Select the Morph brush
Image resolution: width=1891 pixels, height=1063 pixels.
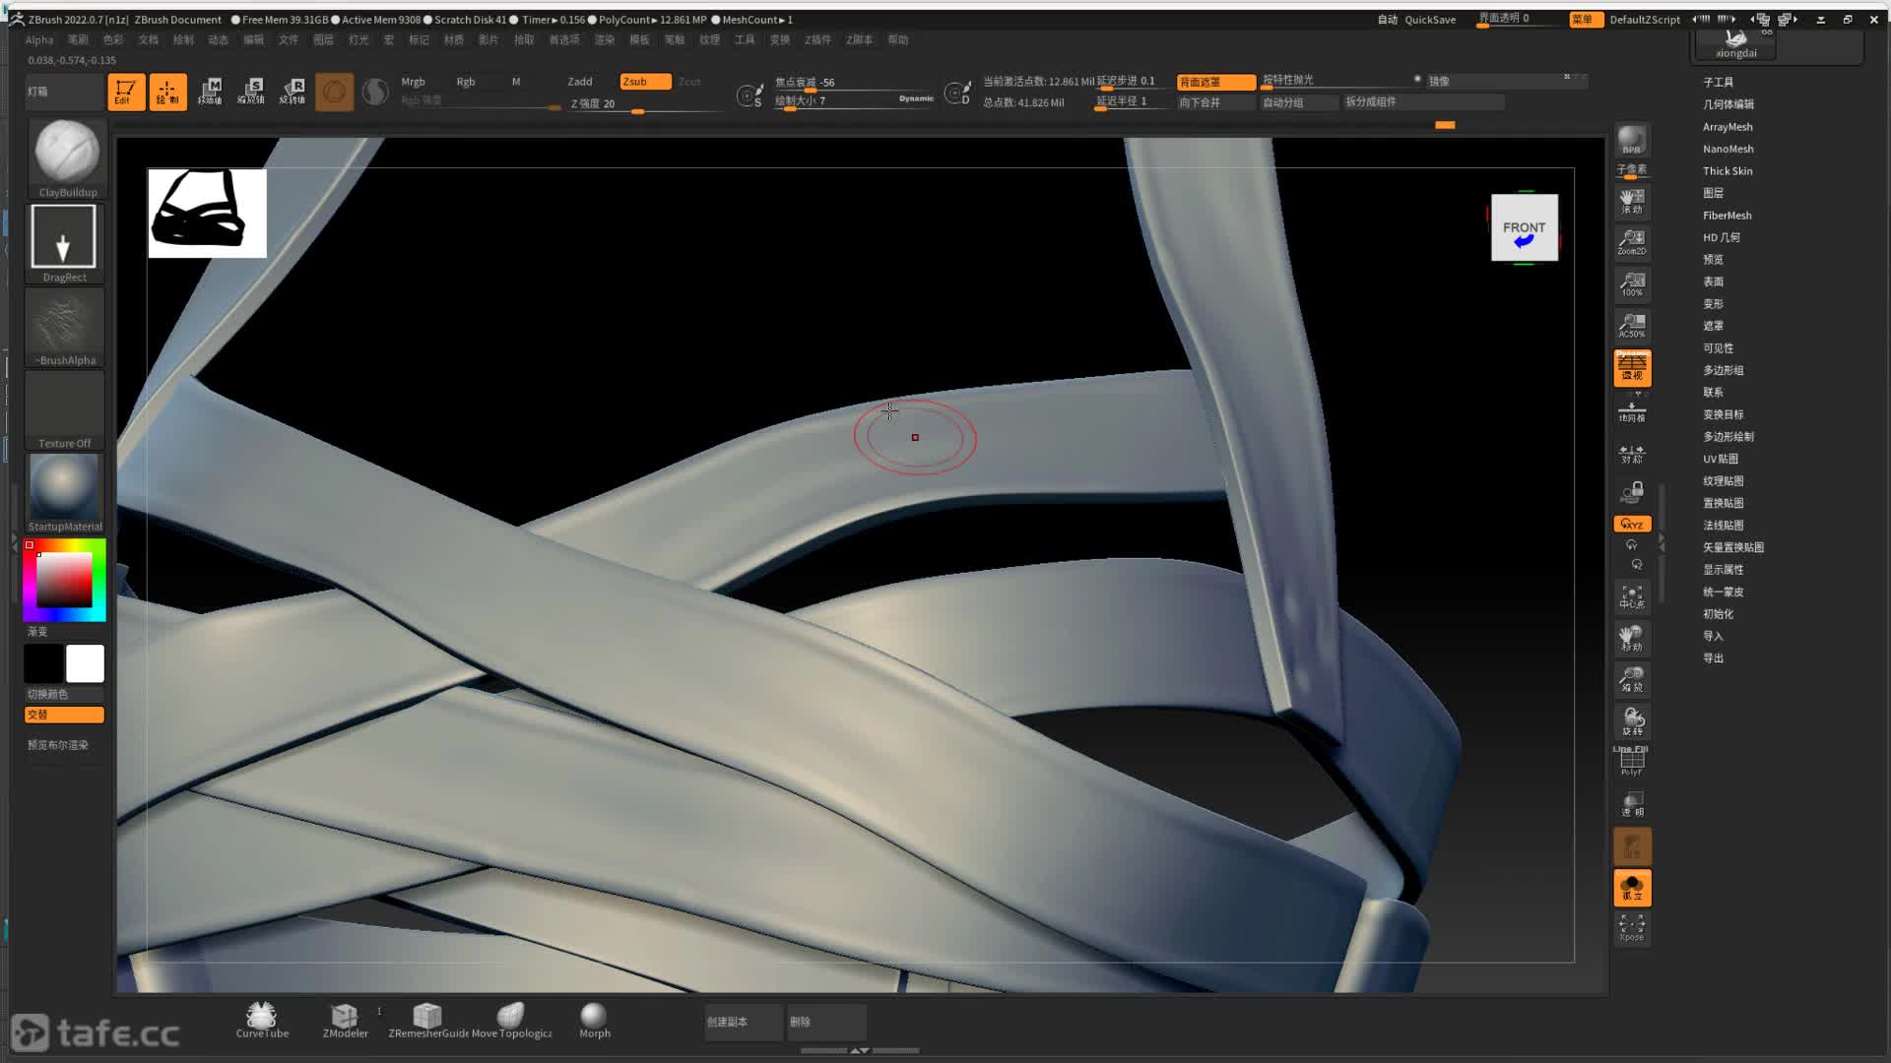594,1021
